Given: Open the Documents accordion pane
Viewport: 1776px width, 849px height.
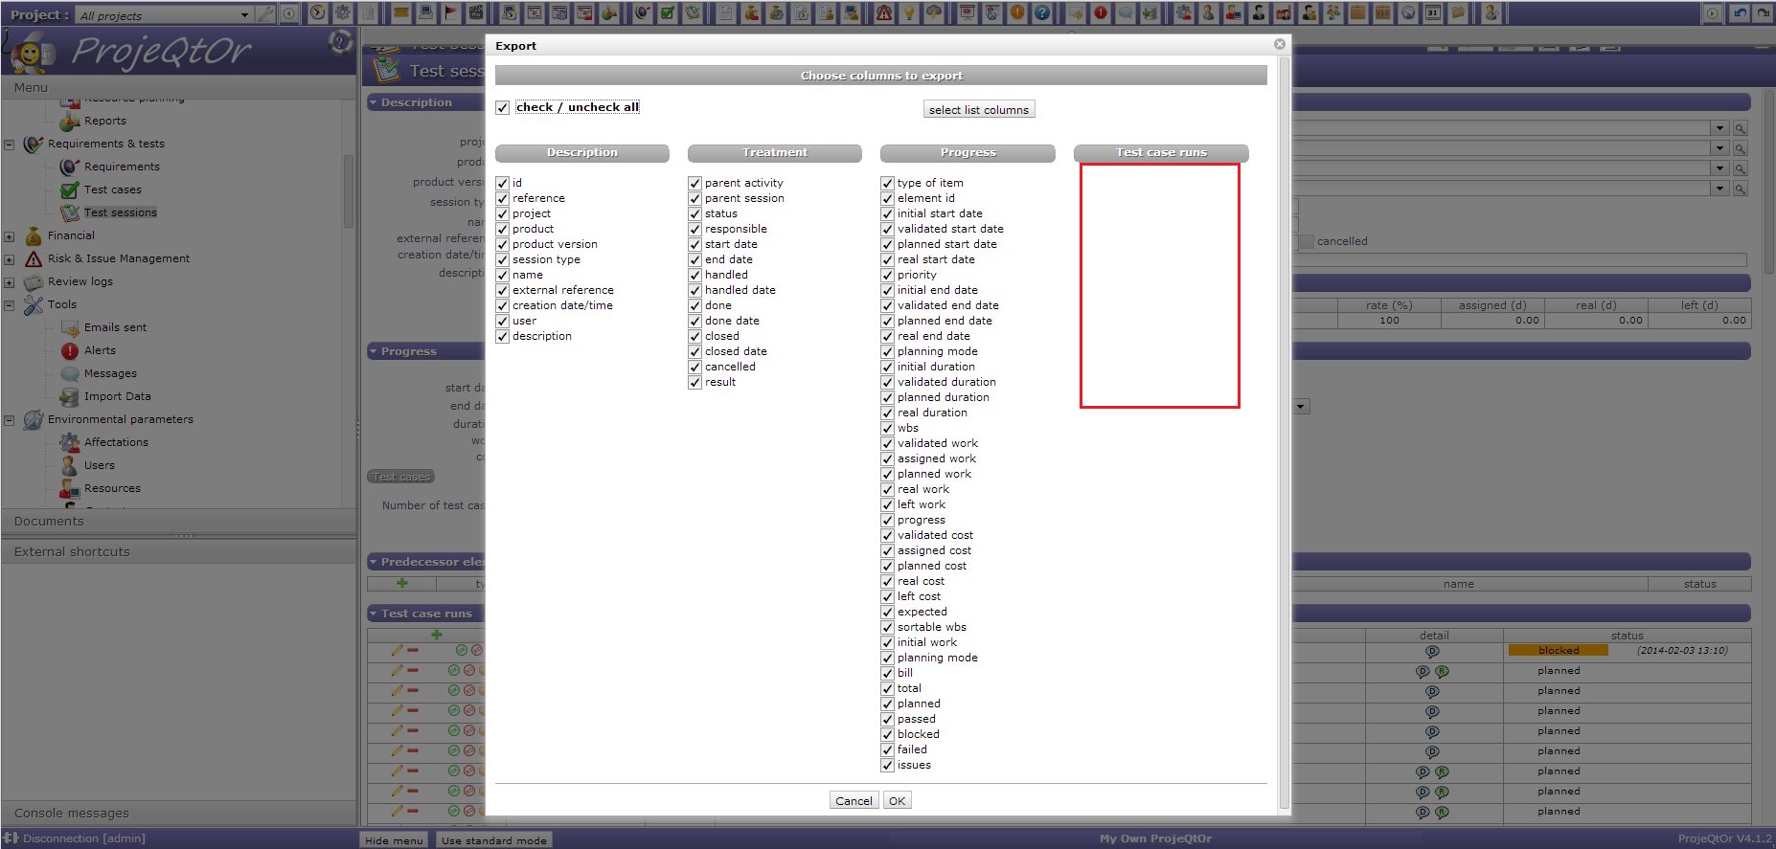Looking at the screenshot, I should [x=178, y=522].
